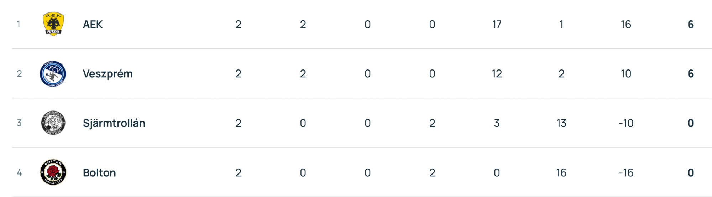The height and width of the screenshot is (197, 712).
Task: Click the AEK Futsal club crest
Action: coord(53,24)
